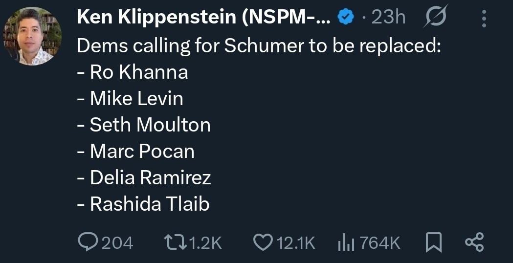This screenshot has height=263, width=513.
Task: Like the tweet with the heart icon
Action: click(x=263, y=242)
